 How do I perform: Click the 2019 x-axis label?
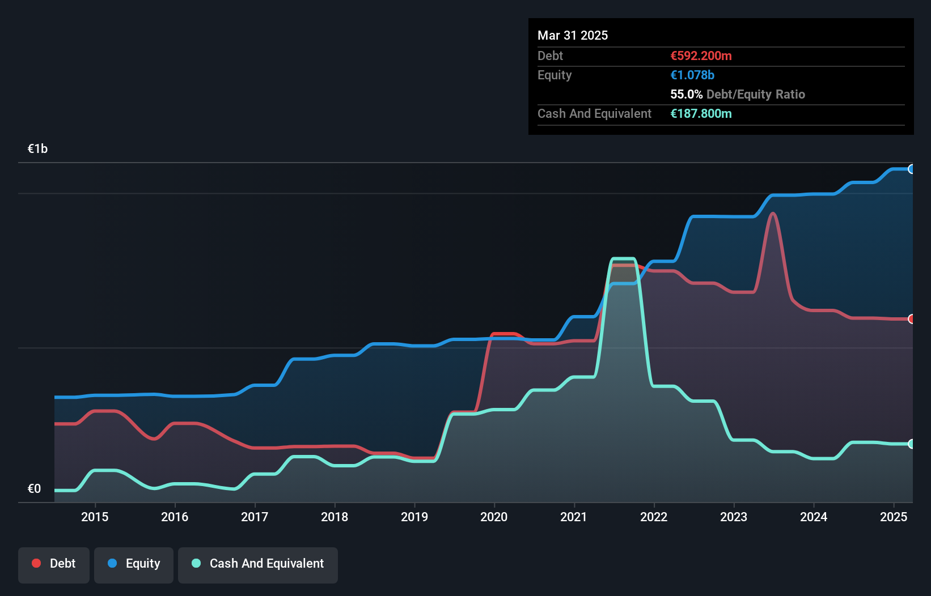(414, 517)
